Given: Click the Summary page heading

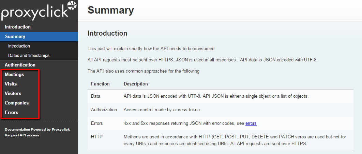Looking at the screenshot, I should pos(111,10).
